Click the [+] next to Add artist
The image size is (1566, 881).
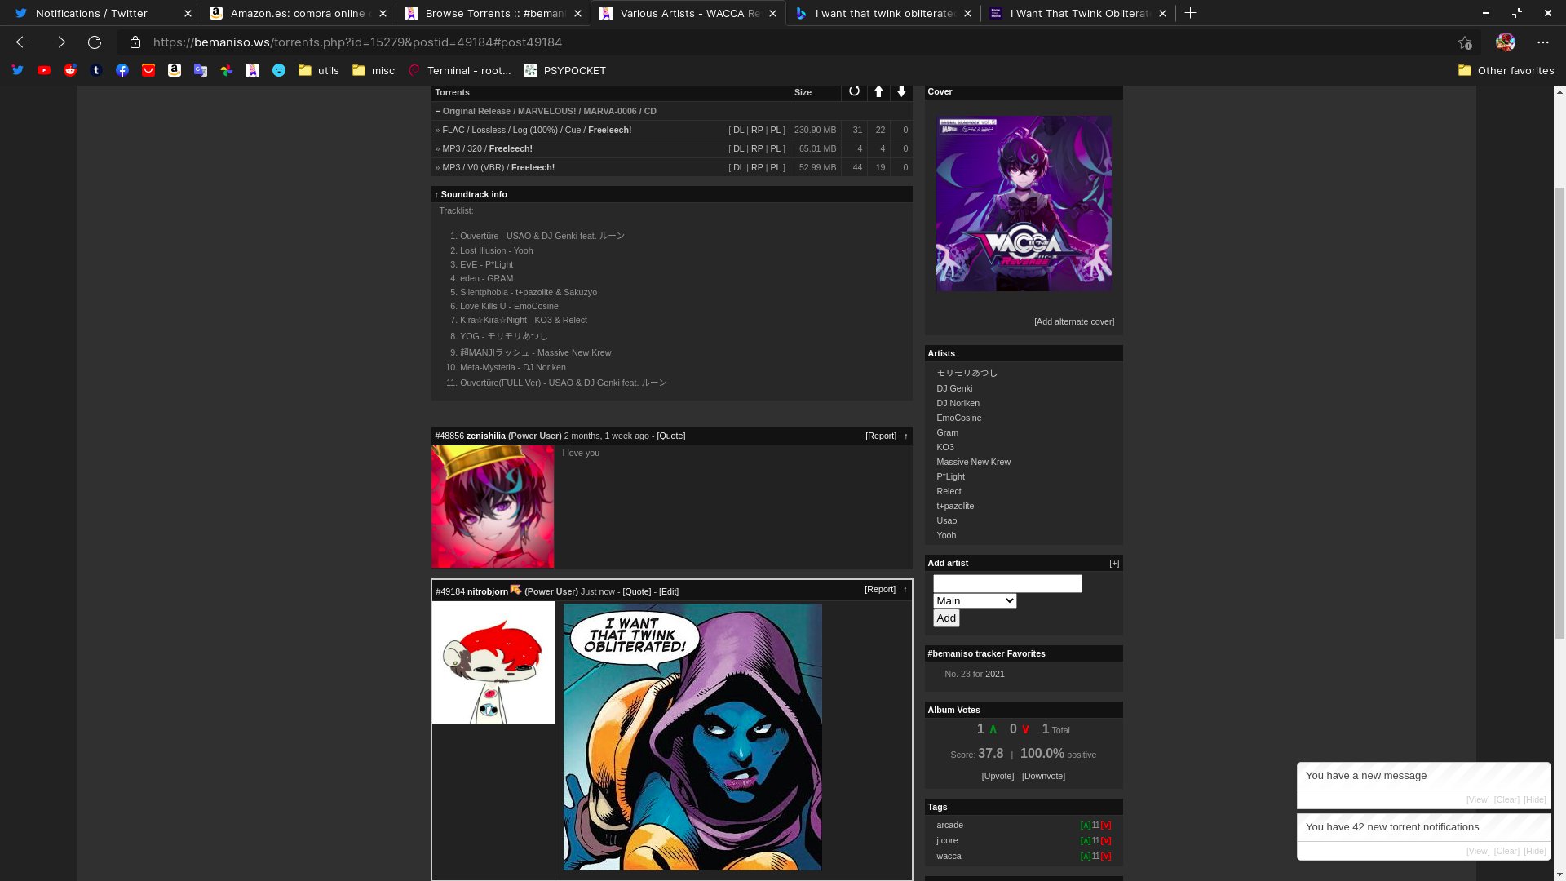coord(1114,564)
